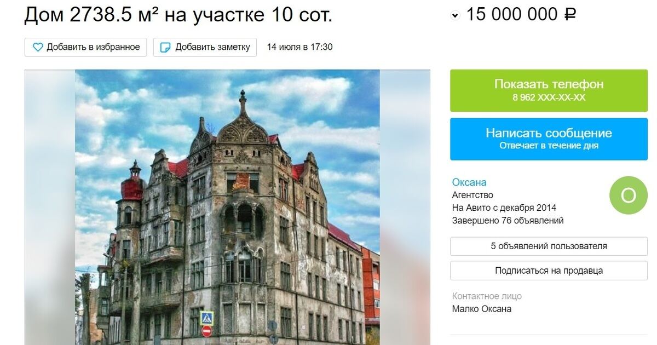Image resolution: width=657 pixels, height=345 pixels.
Task: Add listing to favorites with Добавить в избранное
Action: click(86, 47)
